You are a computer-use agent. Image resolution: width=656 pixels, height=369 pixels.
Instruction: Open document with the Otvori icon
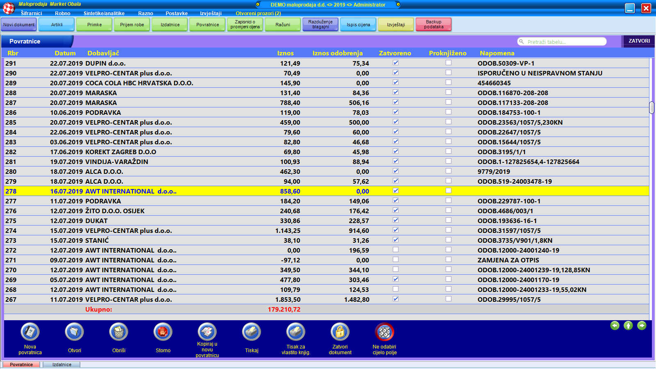pos(74,332)
